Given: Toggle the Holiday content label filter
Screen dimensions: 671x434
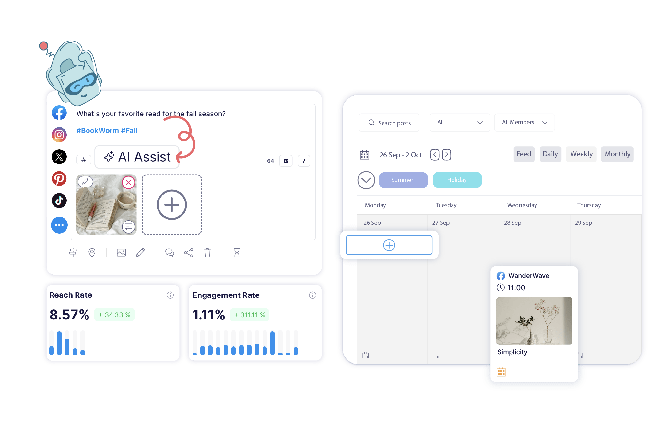Looking at the screenshot, I should pos(457,180).
